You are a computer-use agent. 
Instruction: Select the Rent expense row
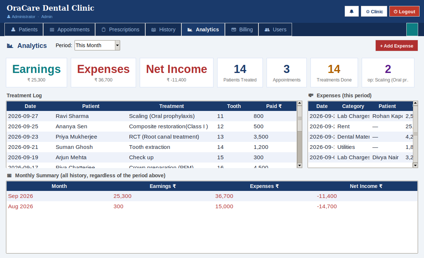click(x=361, y=126)
